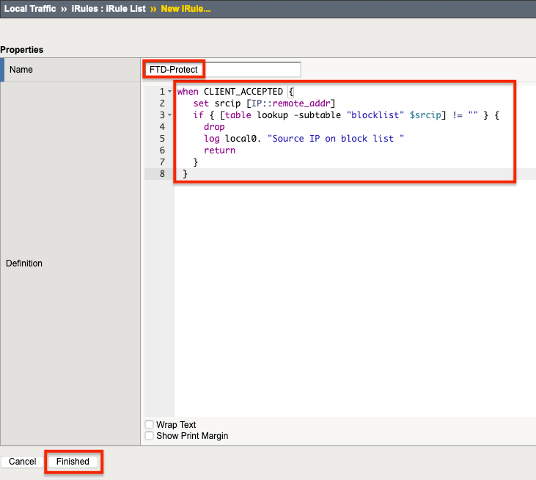The width and height of the screenshot is (536, 480).
Task: Toggle the Show Print Margin checkbox
Action: 150,436
